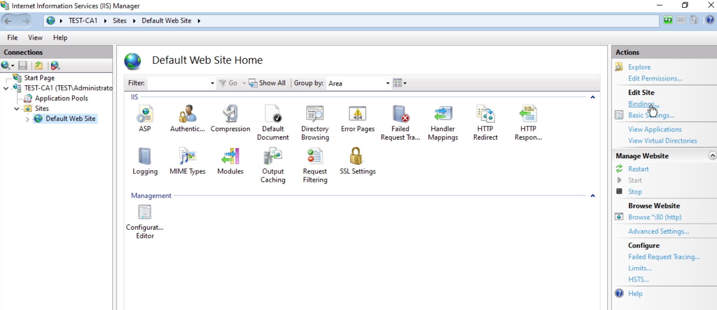717x310 pixels.
Task: Open the View menu
Action: pyautogui.click(x=35, y=37)
